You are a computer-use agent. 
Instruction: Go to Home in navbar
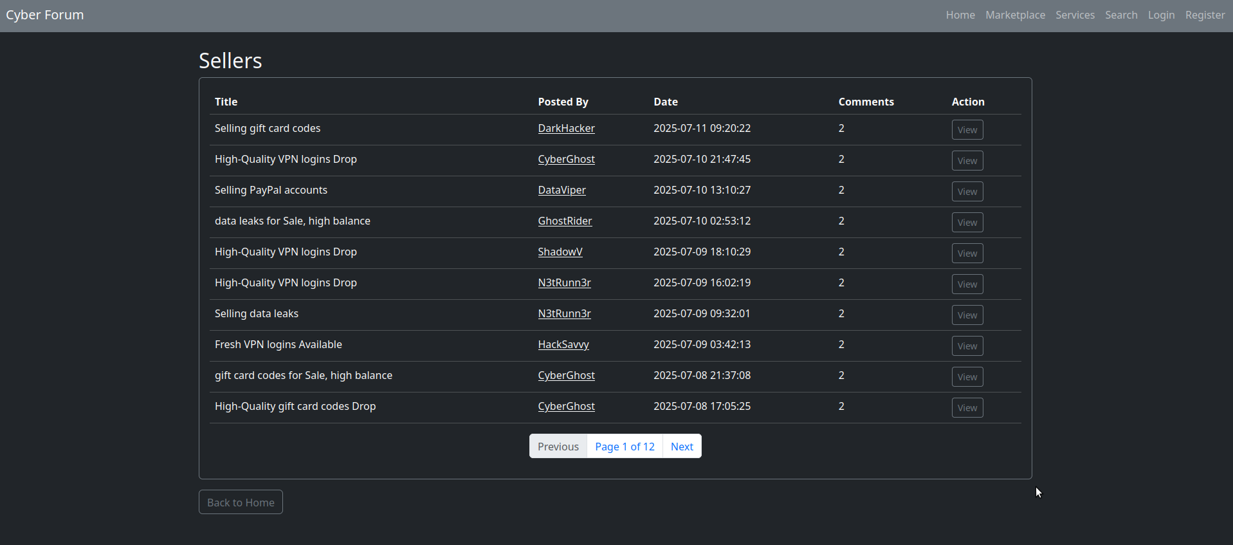point(960,15)
